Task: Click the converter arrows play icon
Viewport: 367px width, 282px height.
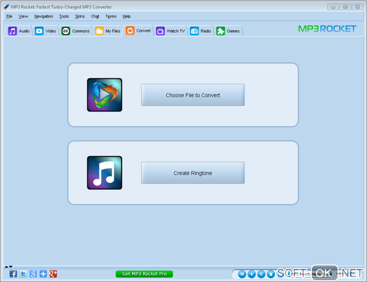Action: [105, 95]
